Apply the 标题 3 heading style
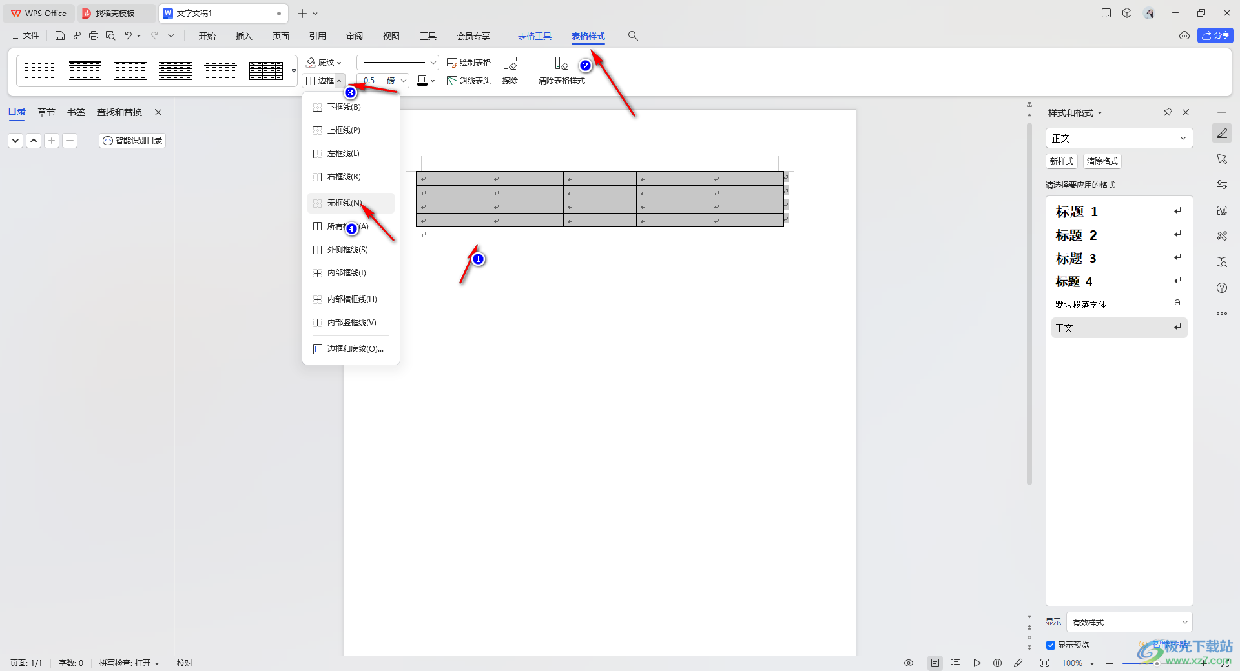Image resolution: width=1240 pixels, height=671 pixels. coord(1119,258)
